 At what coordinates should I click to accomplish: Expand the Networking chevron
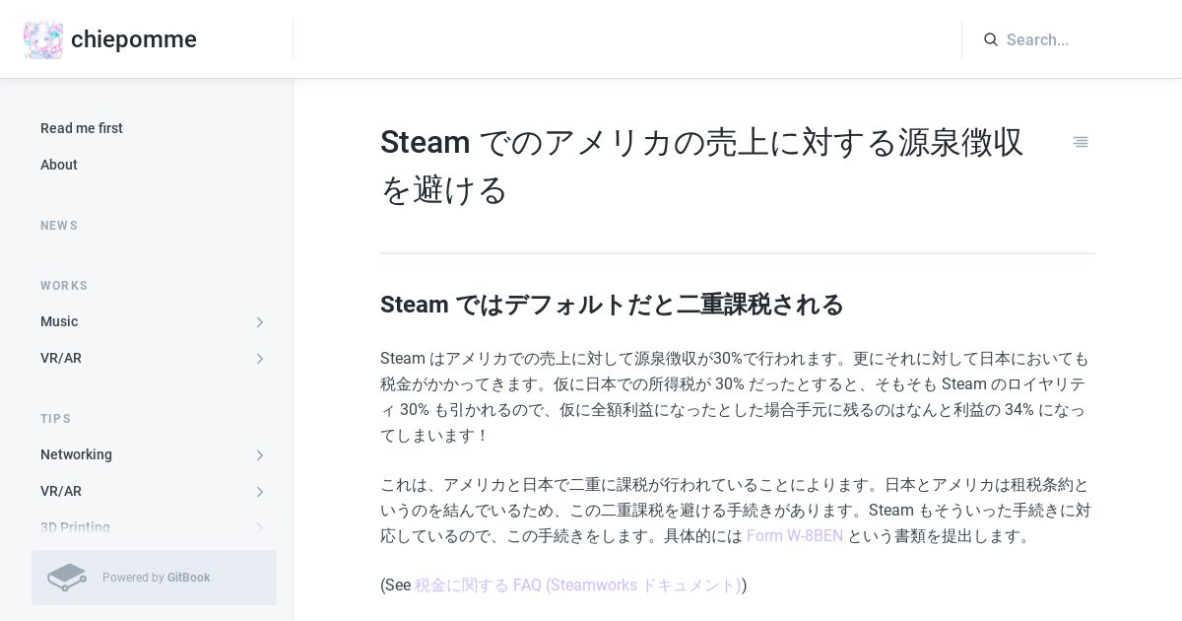pyautogui.click(x=260, y=455)
